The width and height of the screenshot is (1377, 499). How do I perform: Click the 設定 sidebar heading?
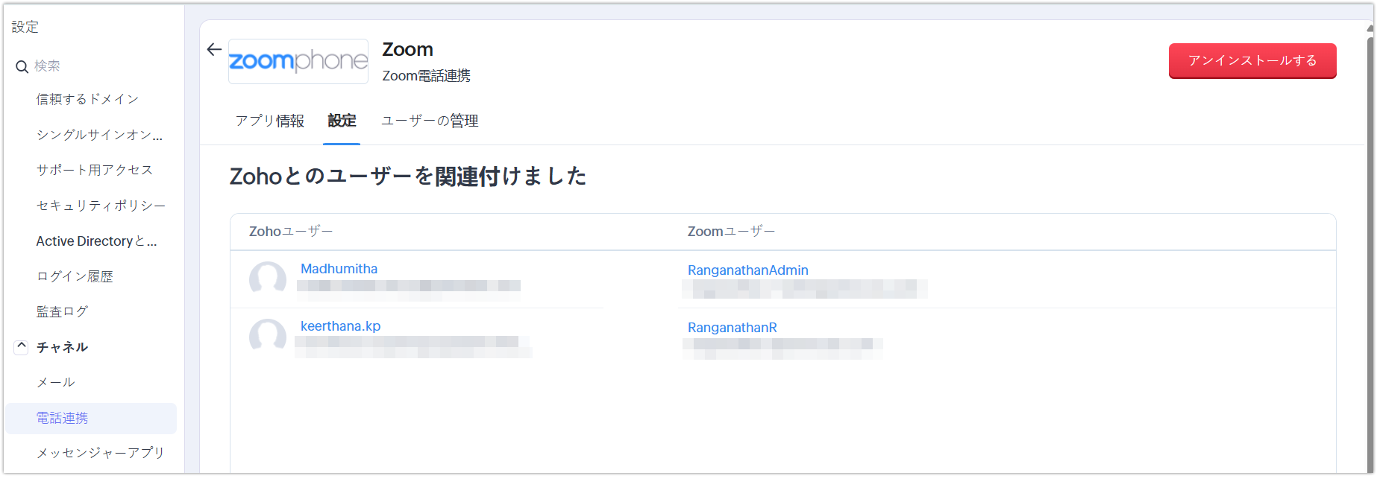point(25,27)
